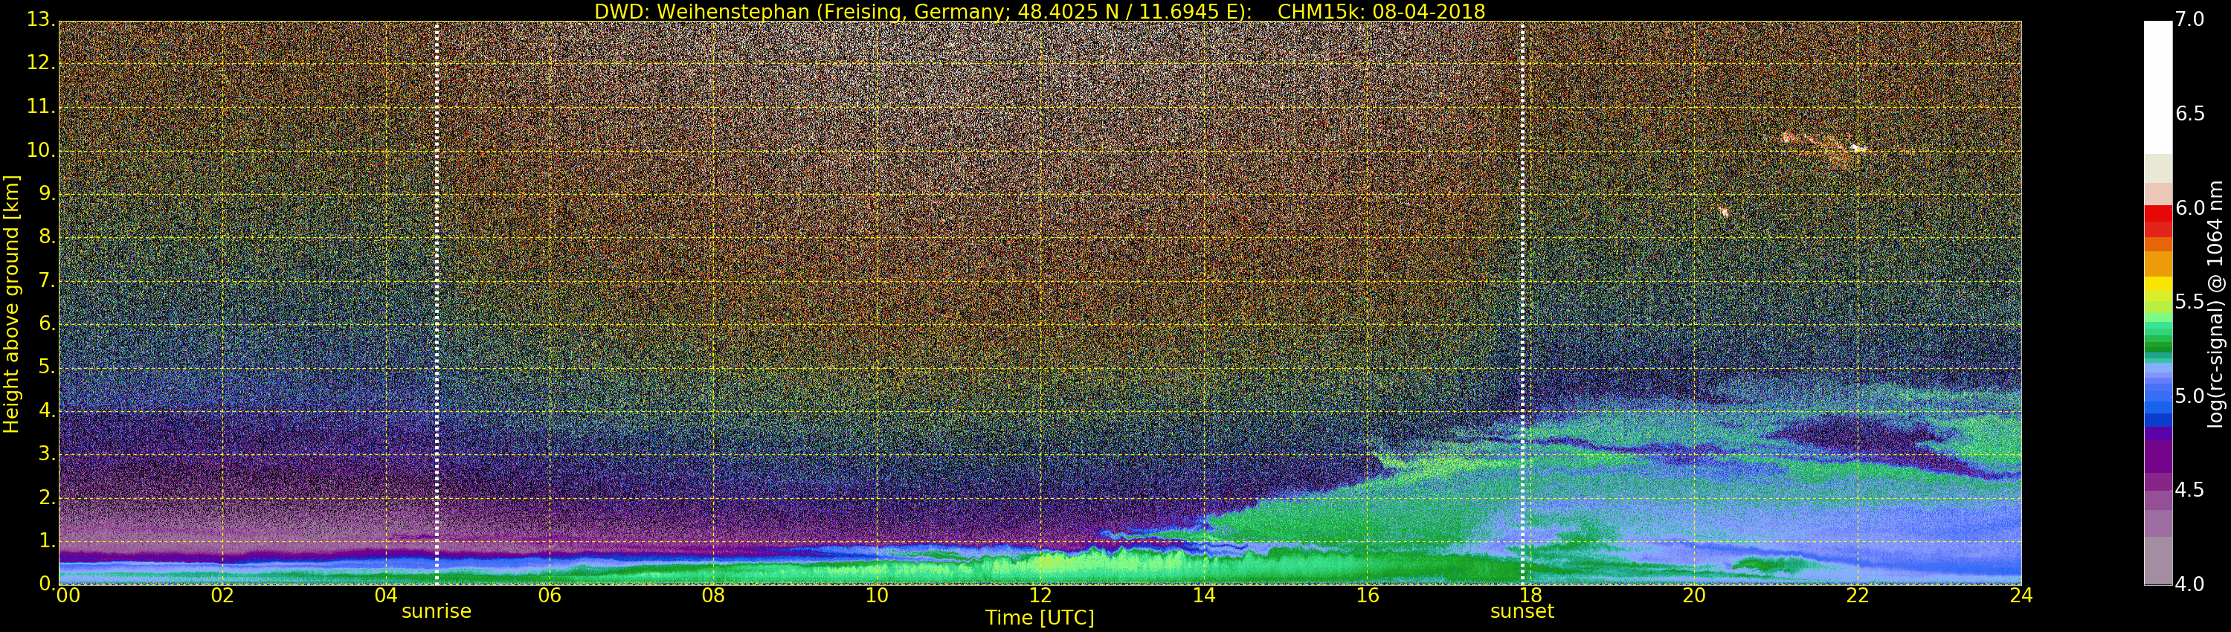
Task: Click the time axis tick '12'
Action: click(1040, 596)
